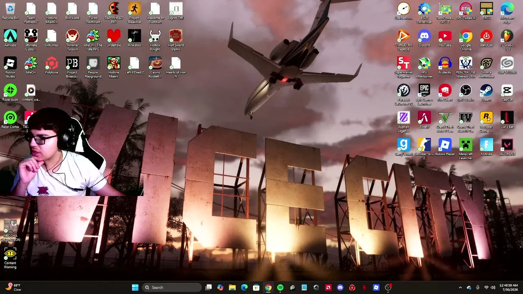
Task: Select the Steam desktop icon
Action: coord(486,93)
